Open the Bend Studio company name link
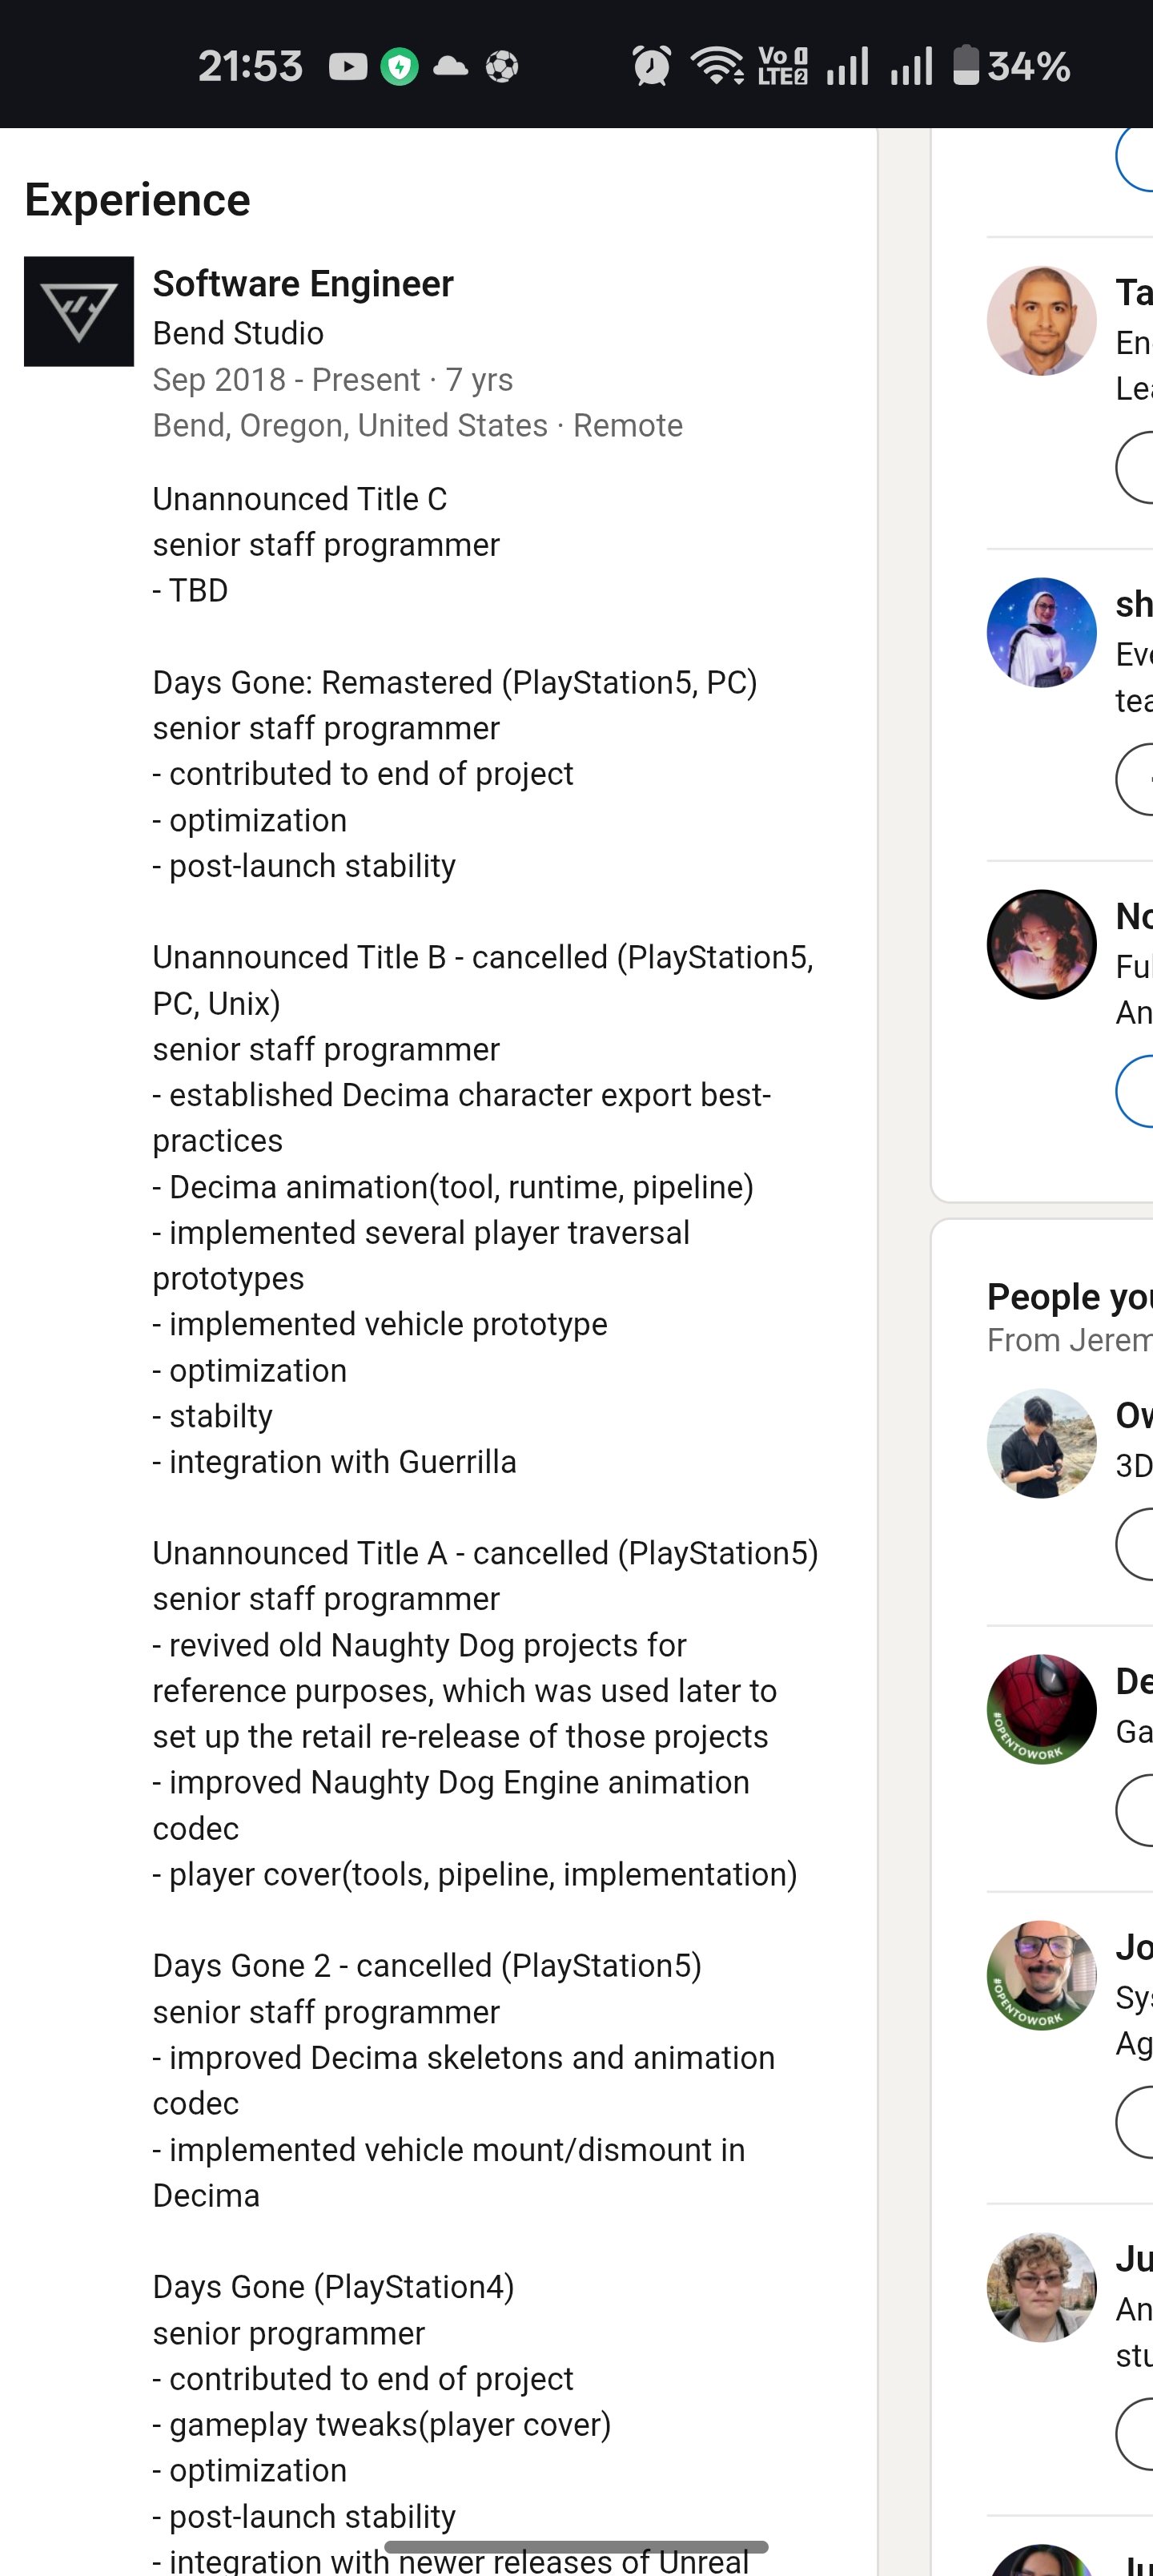The width and height of the screenshot is (1153, 2576). click(x=238, y=333)
